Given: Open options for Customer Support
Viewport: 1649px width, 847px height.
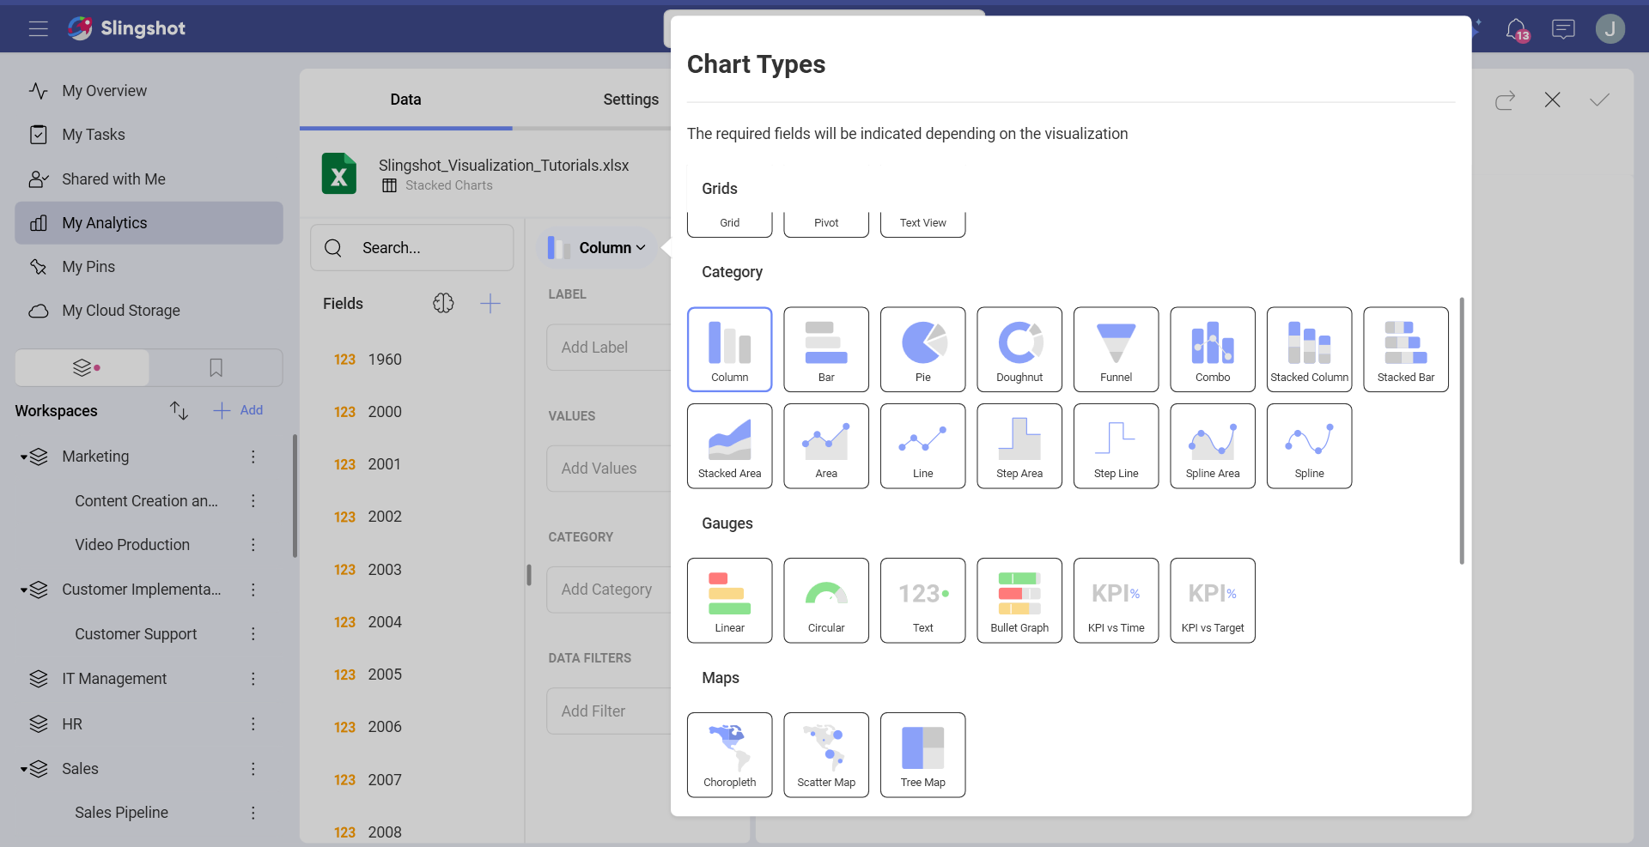Looking at the screenshot, I should [253, 634].
